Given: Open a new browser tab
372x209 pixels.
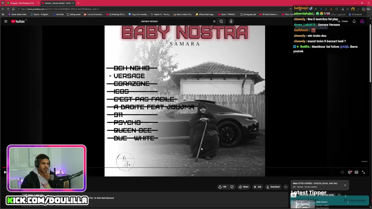Looking at the screenshot, I should coord(78,3).
